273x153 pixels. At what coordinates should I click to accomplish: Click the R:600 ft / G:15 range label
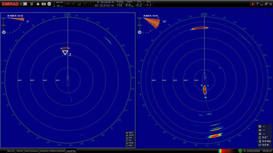coord(151,16)
